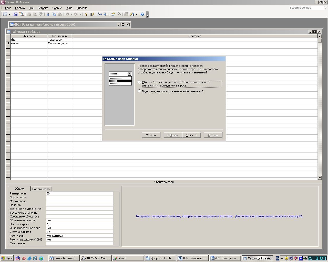
Task: Click the Copy toolbar icon
Action: (54, 14)
